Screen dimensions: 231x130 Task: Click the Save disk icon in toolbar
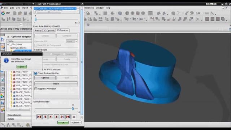tap(25, 13)
